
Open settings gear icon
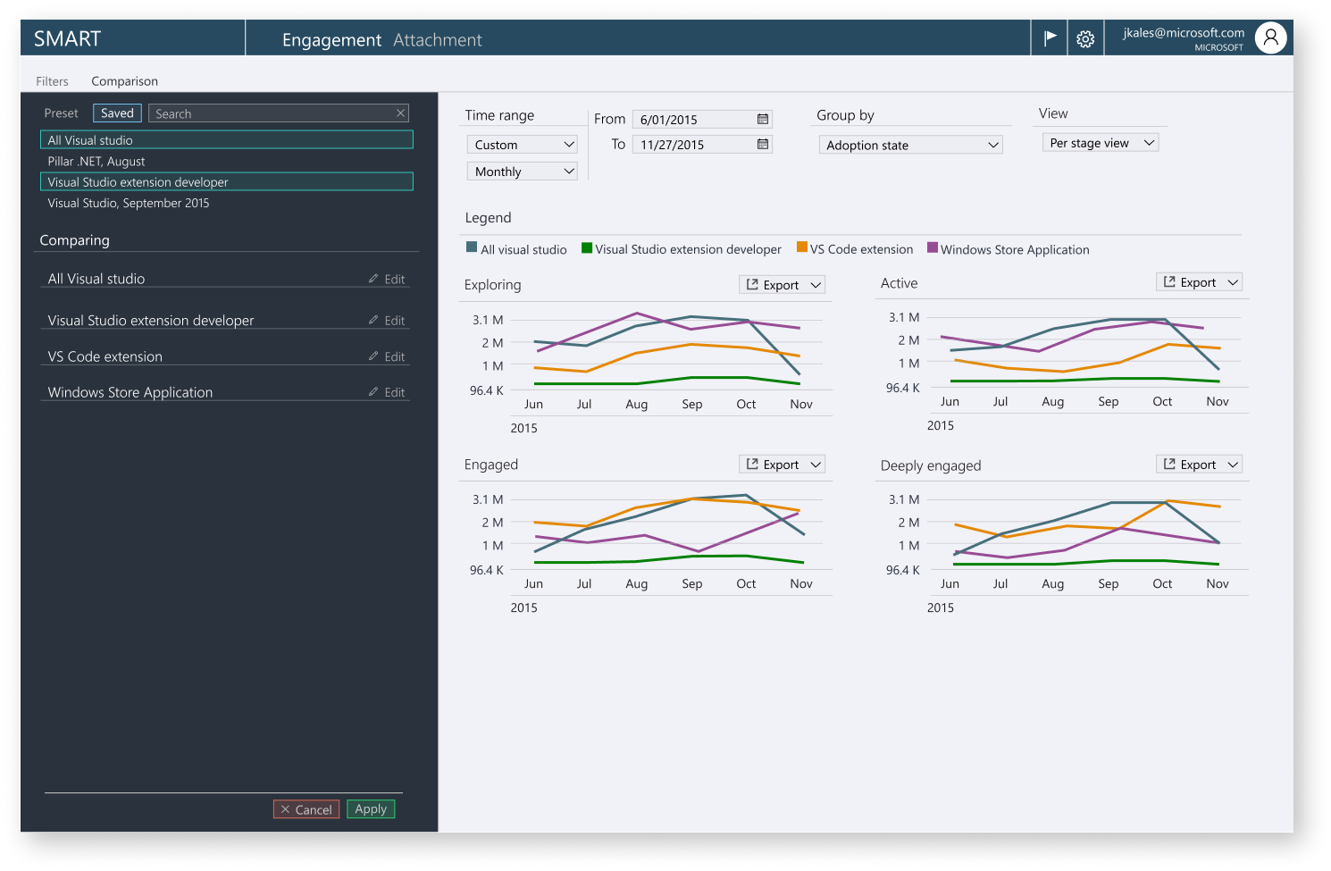pyautogui.click(x=1085, y=39)
